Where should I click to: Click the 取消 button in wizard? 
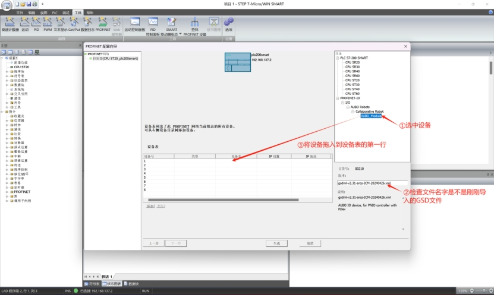(x=310, y=243)
